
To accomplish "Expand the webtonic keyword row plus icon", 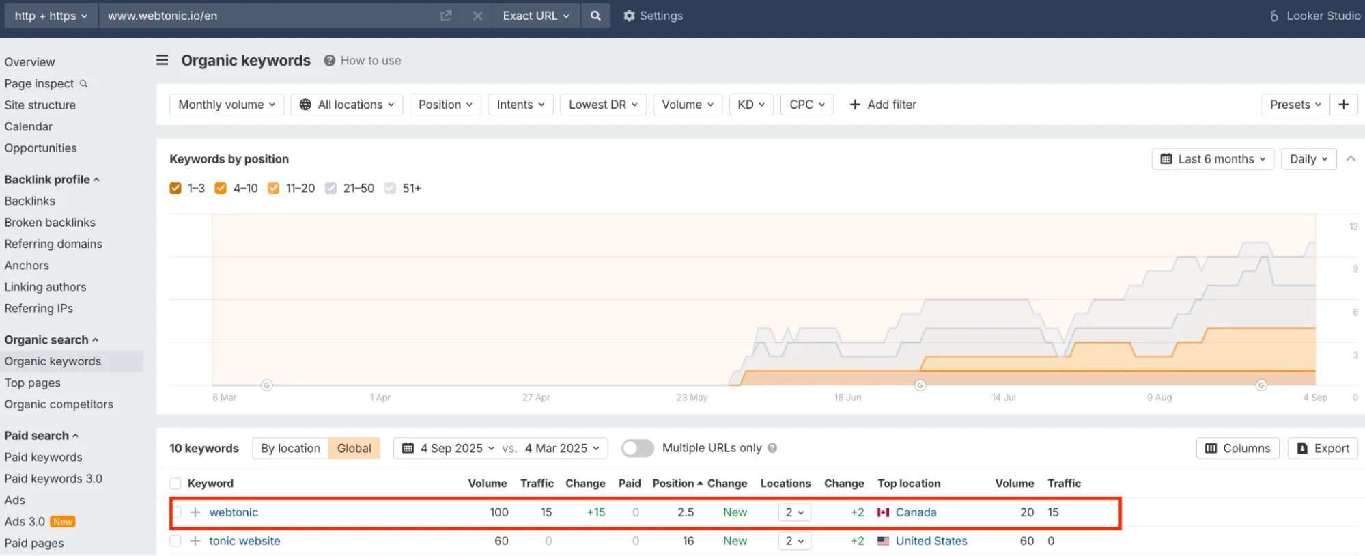I will (x=195, y=512).
